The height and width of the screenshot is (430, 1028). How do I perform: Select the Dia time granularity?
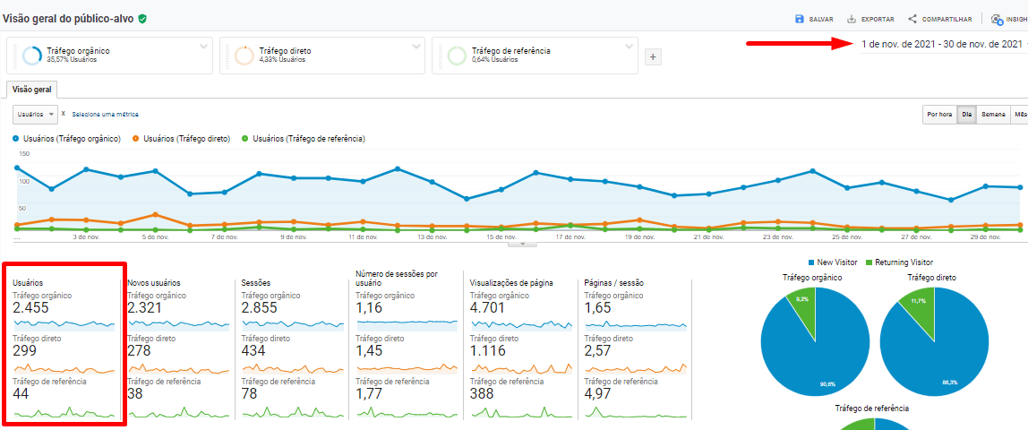[x=966, y=115]
